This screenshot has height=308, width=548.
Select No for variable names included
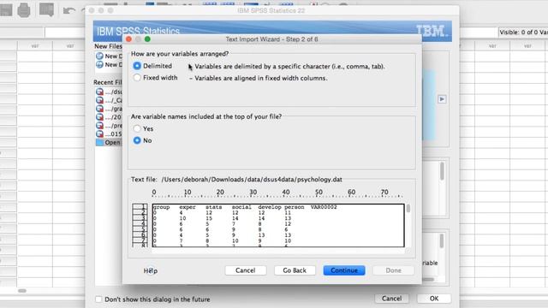[137, 140]
